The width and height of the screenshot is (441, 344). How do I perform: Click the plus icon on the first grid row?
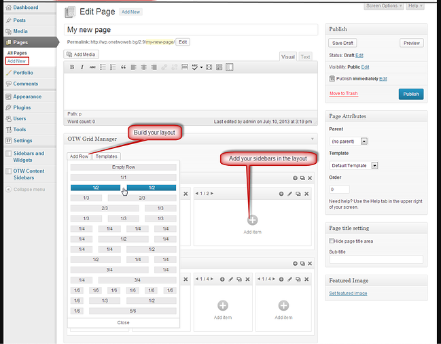click(x=295, y=178)
